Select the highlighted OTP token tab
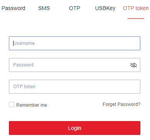This screenshot has height=140, width=150. coord(136,8)
